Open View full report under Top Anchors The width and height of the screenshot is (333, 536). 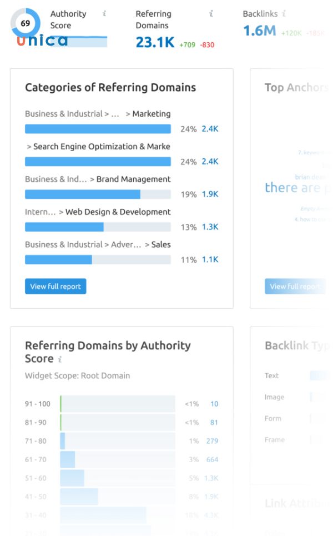click(295, 287)
